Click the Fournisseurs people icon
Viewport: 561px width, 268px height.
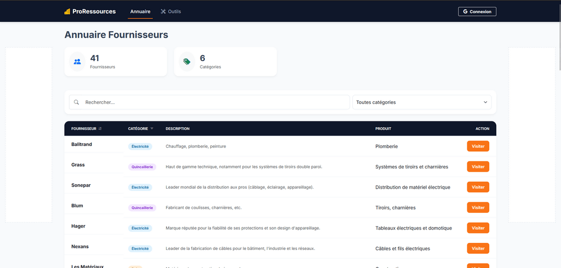(x=77, y=62)
